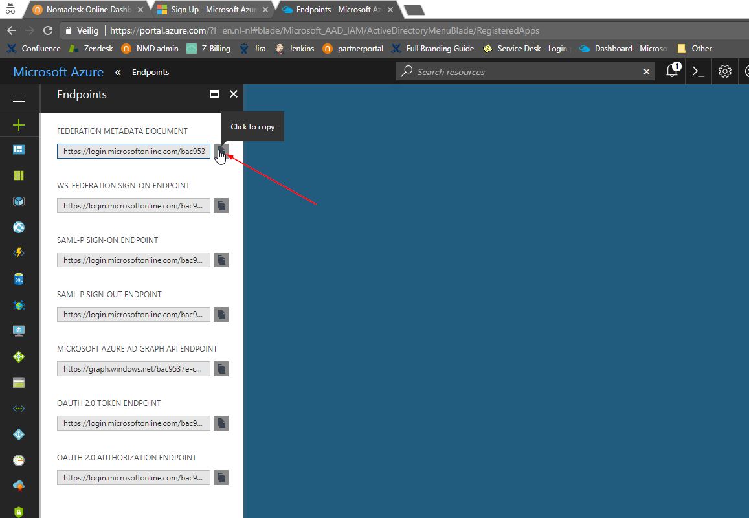Open the portal settings gear
749x518 pixels.
click(725, 72)
